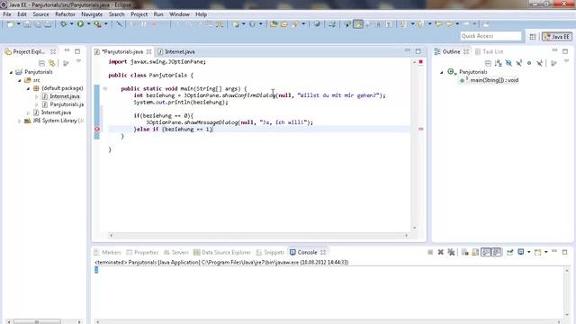Open dropdown arrow next to New icon
Viewport: 576px width, 324px height.
(x=18, y=24)
